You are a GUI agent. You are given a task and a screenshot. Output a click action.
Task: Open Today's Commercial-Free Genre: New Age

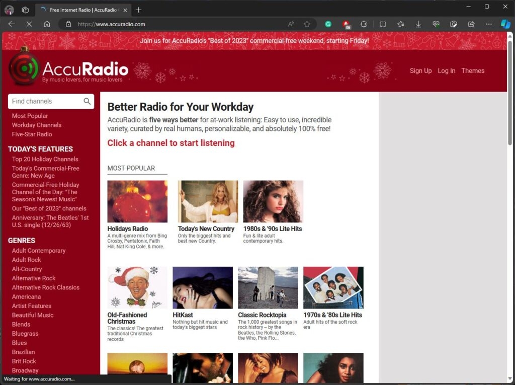point(45,172)
